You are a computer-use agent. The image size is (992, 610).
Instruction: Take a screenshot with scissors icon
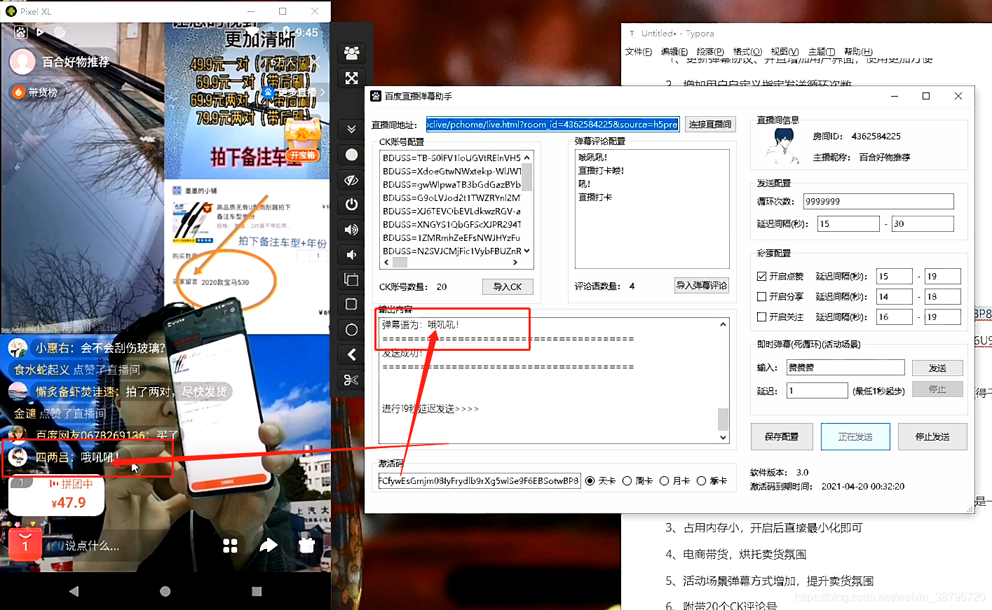pos(352,380)
